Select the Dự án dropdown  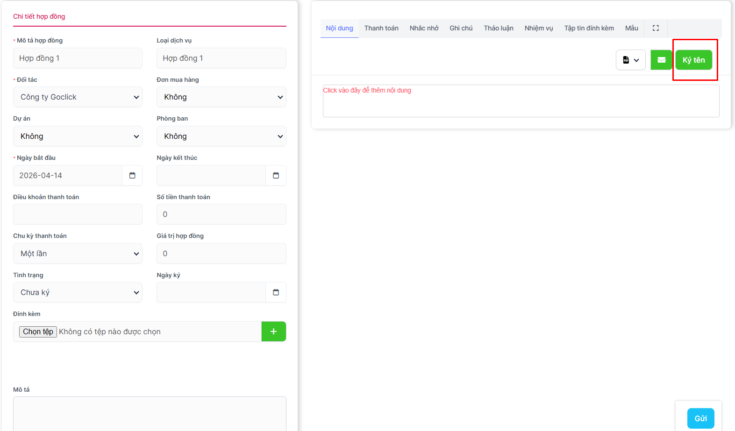pos(78,136)
